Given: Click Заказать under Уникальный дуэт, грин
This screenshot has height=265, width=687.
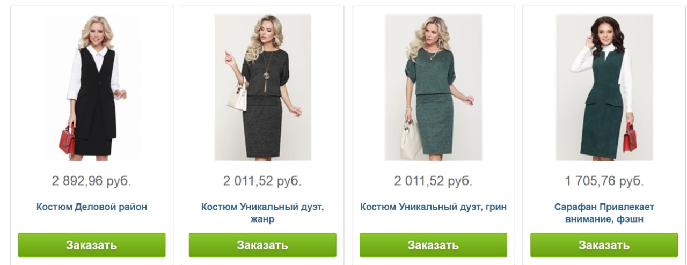Looking at the screenshot, I should click(x=433, y=245).
